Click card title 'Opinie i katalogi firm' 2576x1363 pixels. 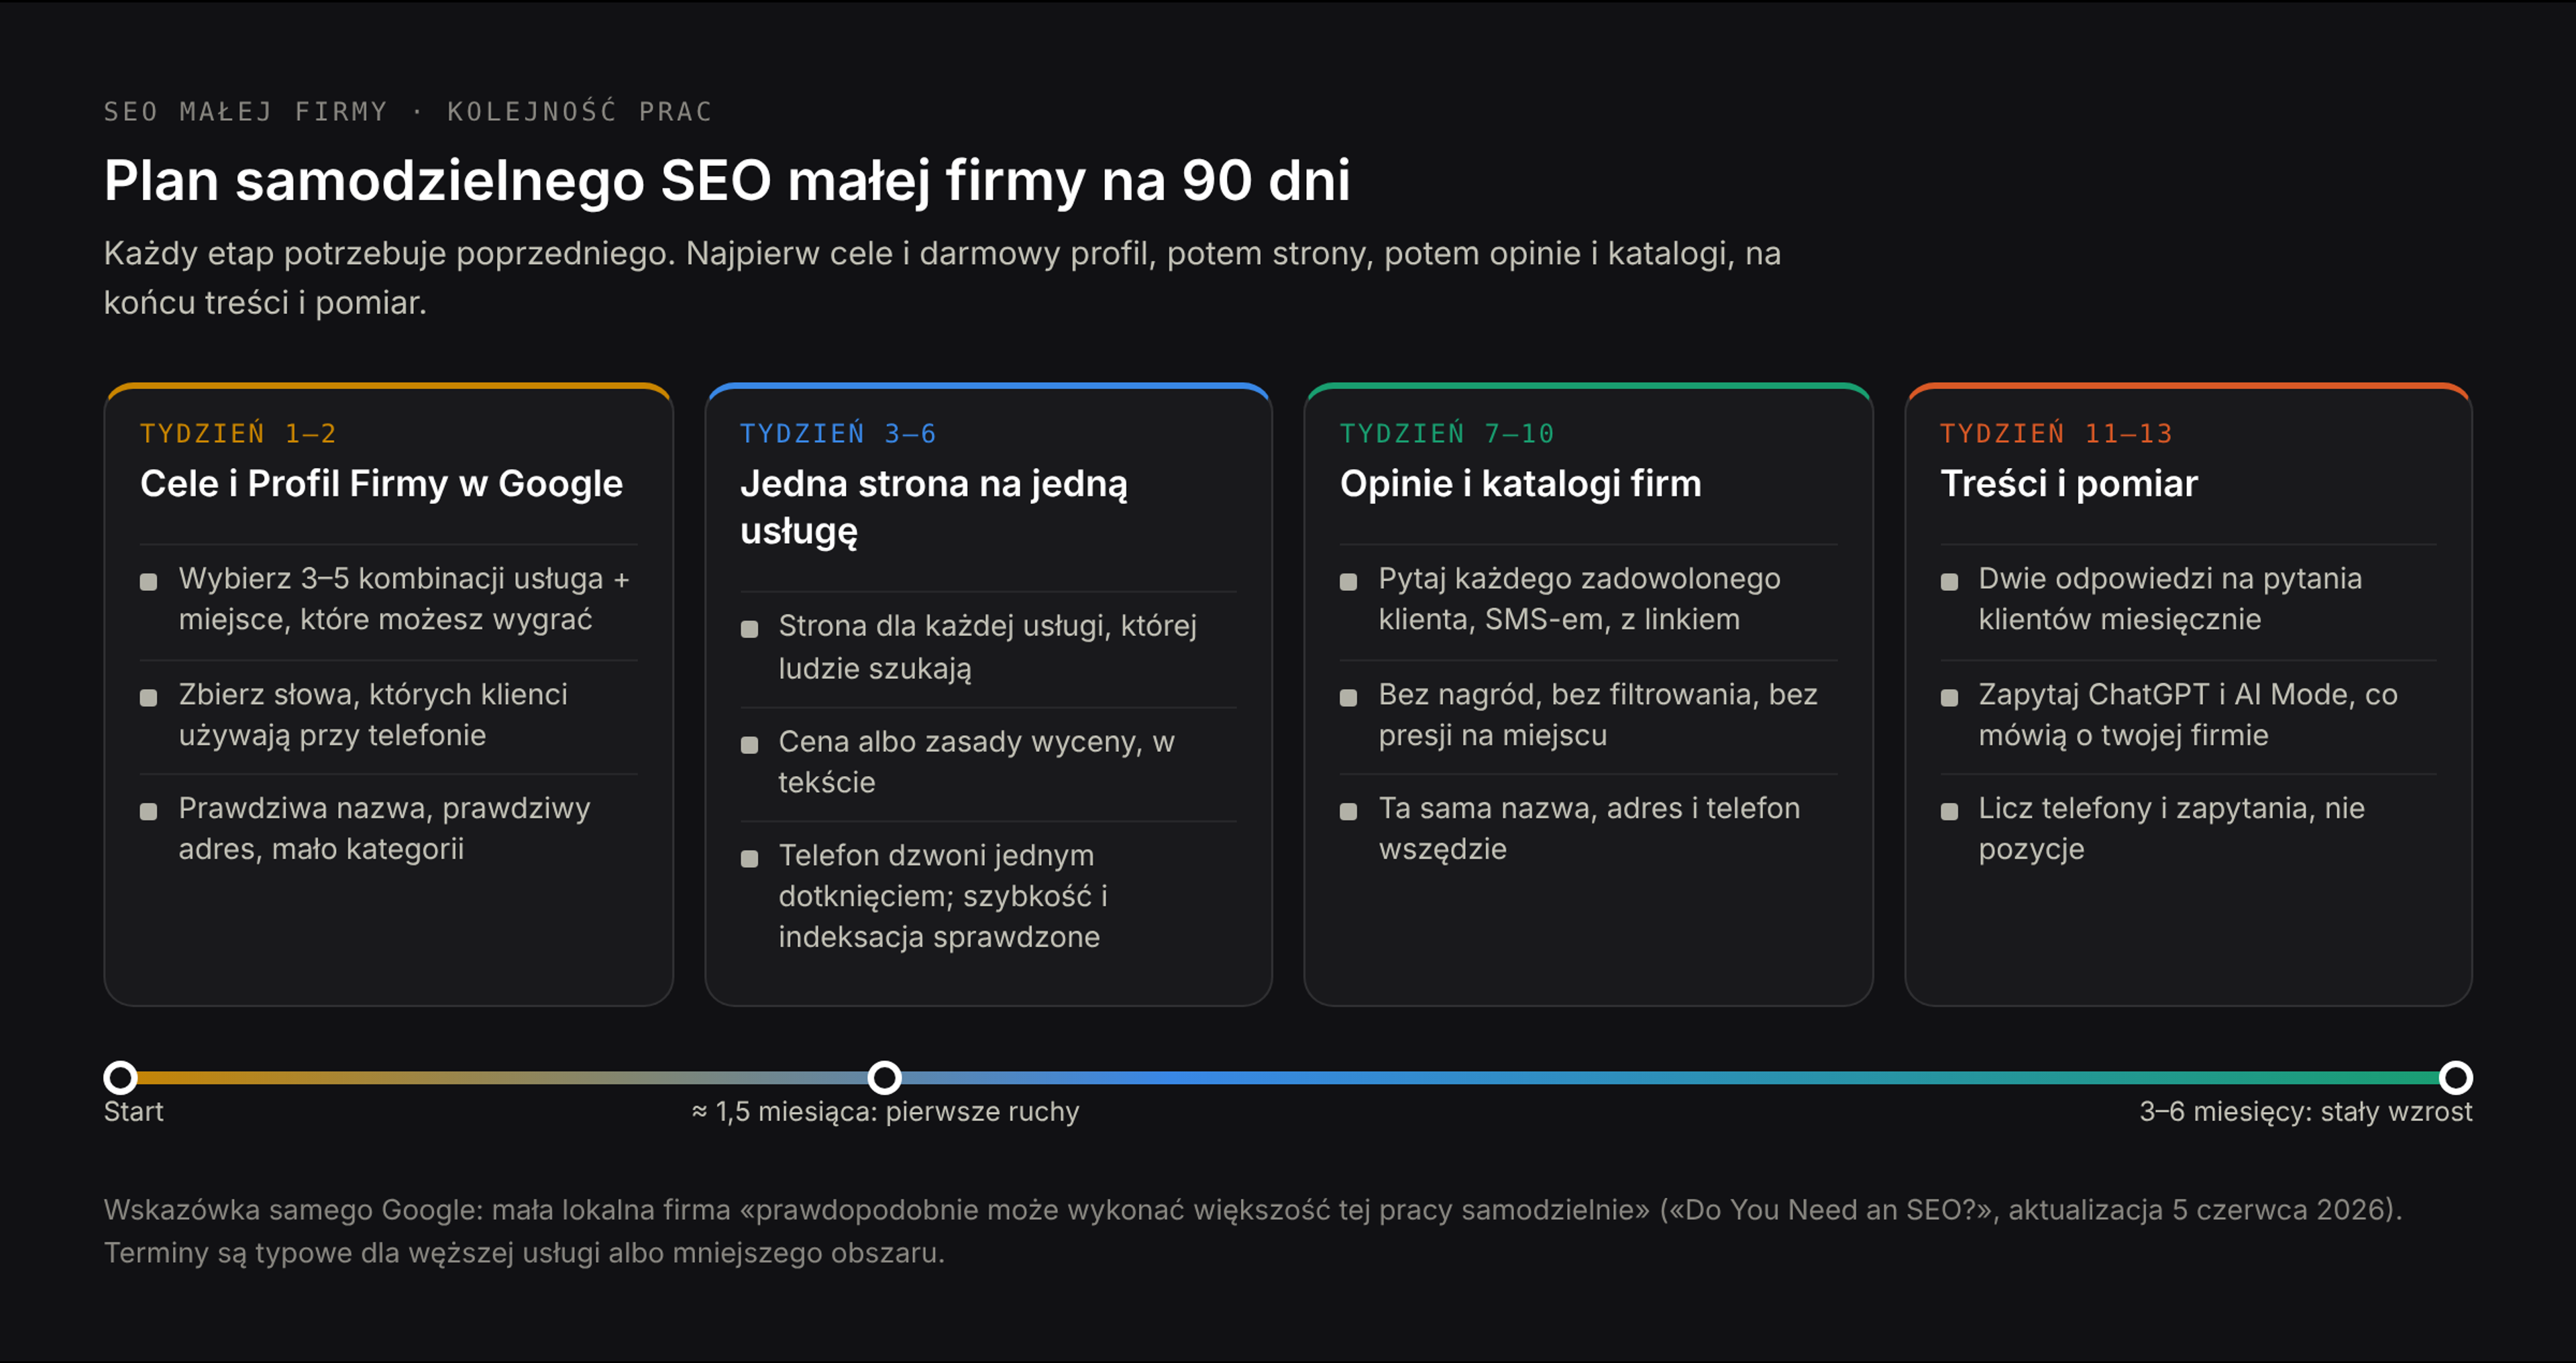(1520, 484)
